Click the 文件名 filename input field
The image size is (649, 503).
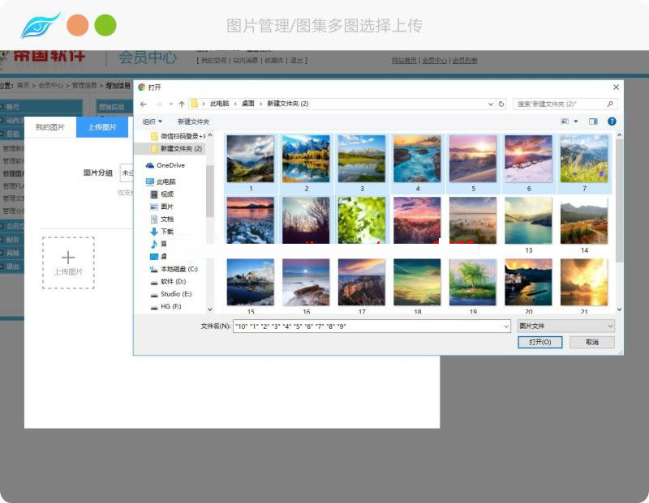369,326
